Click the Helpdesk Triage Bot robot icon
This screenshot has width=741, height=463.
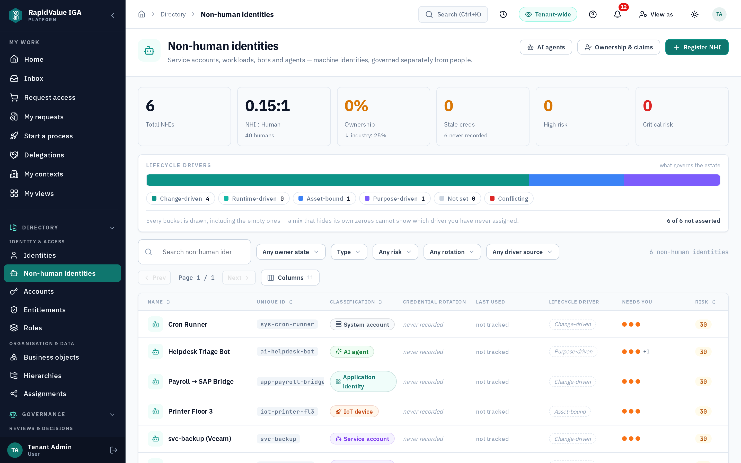pos(156,352)
